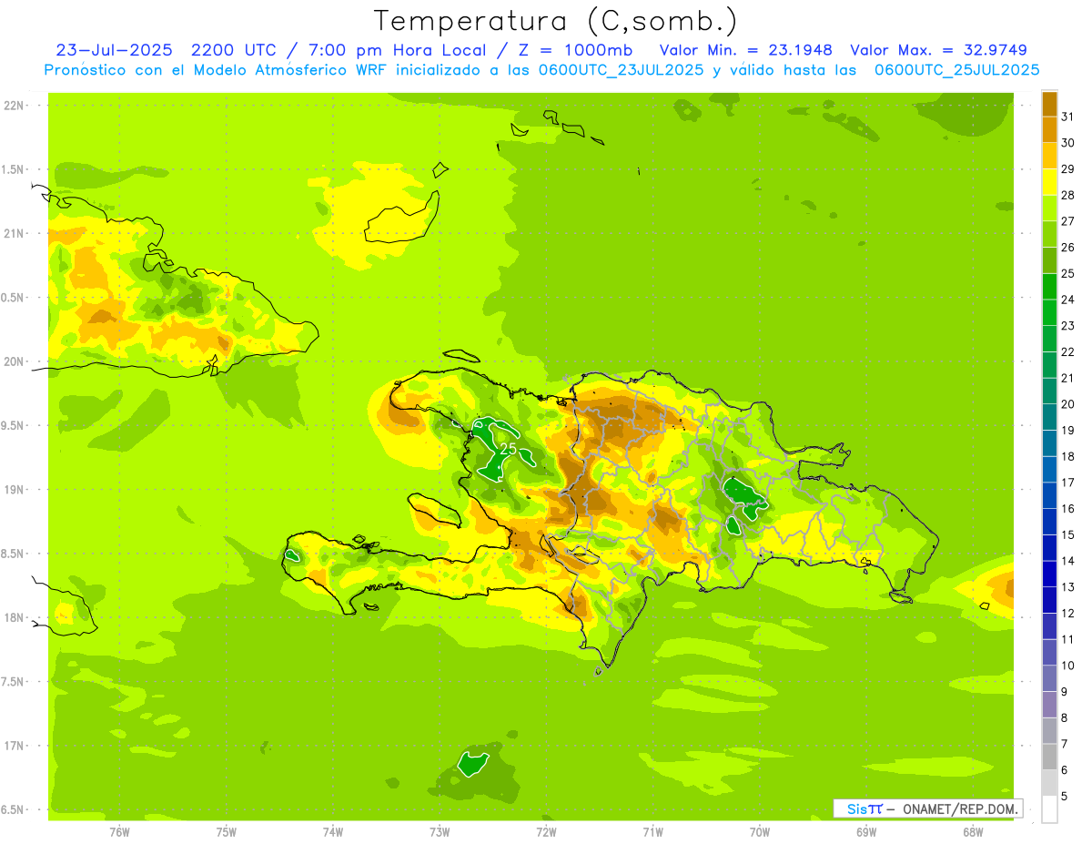Click the '6.5N' latitude axis label
This screenshot has height=844, width=1092.
14,809
